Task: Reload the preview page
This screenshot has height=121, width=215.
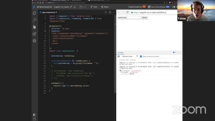Action: point(127,12)
